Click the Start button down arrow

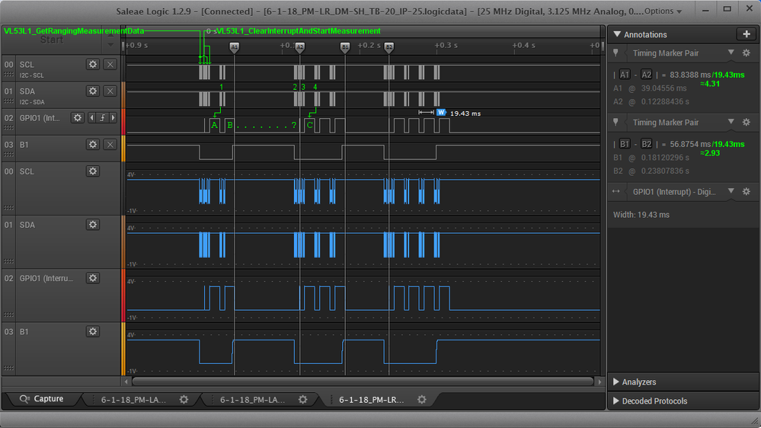pyautogui.click(x=110, y=45)
